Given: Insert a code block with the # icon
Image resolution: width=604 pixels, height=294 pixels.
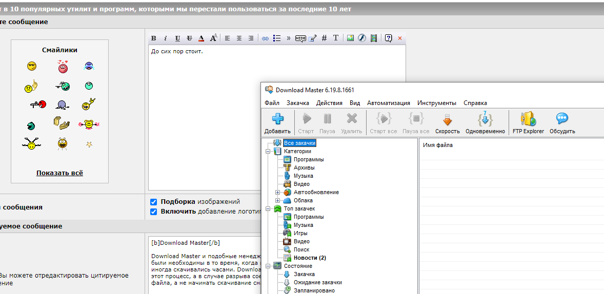Looking at the screenshot, I should coord(324,38).
